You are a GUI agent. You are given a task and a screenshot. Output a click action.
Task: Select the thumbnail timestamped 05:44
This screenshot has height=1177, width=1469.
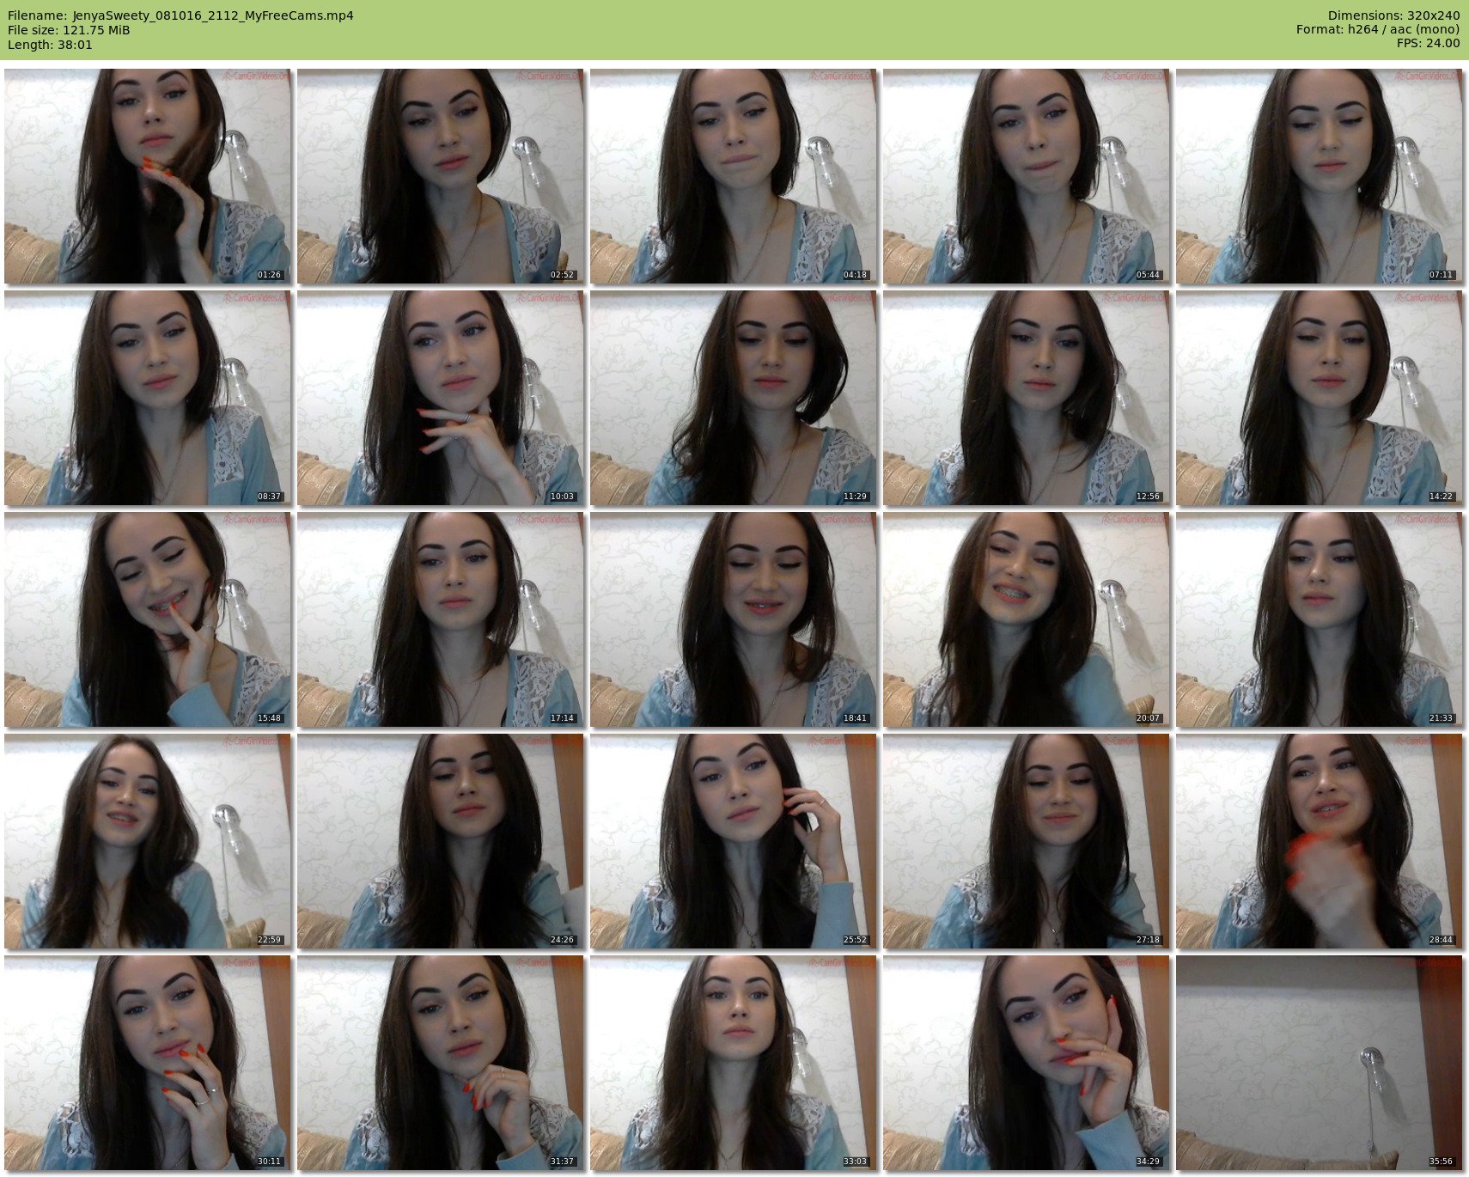(1027, 176)
